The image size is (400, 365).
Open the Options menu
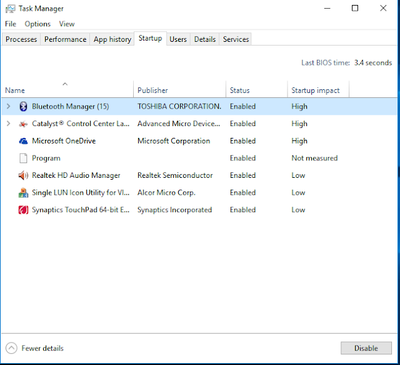pos(37,24)
